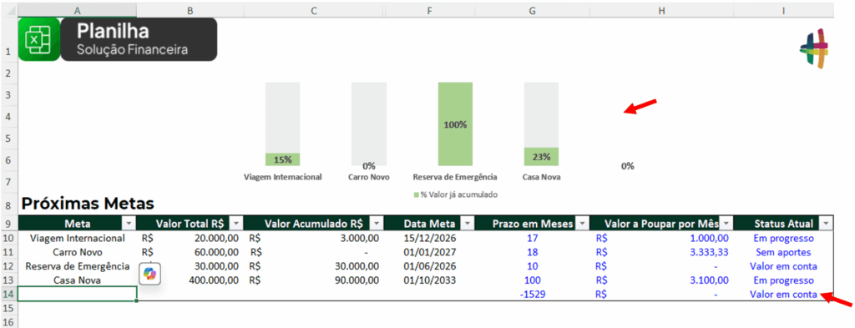Select the 20.000,00 total value cell
Viewport: 855px width, 328px height.
(x=190, y=238)
